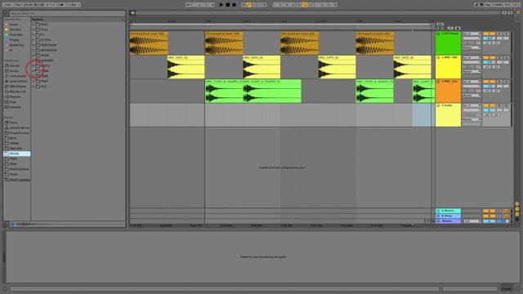
Task: Fold track 2 MRC_HAT with its arrow
Action: pyautogui.click(x=438, y=58)
